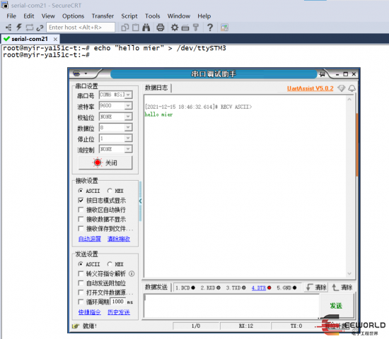The image size is (389, 339).
Task: Enable 循环周期 checkbox
Action: (81, 302)
